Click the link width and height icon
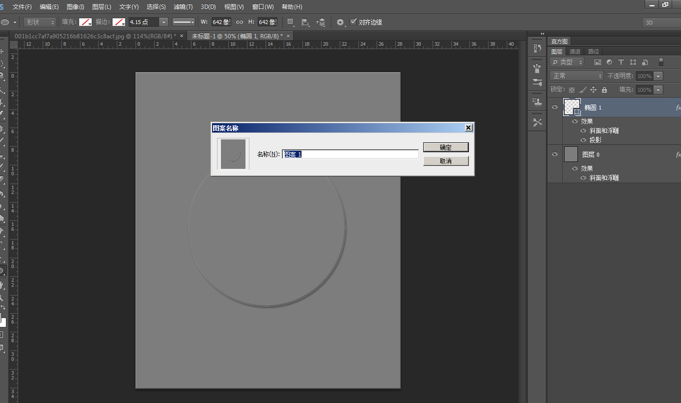This screenshot has height=403, width=681. tap(240, 22)
